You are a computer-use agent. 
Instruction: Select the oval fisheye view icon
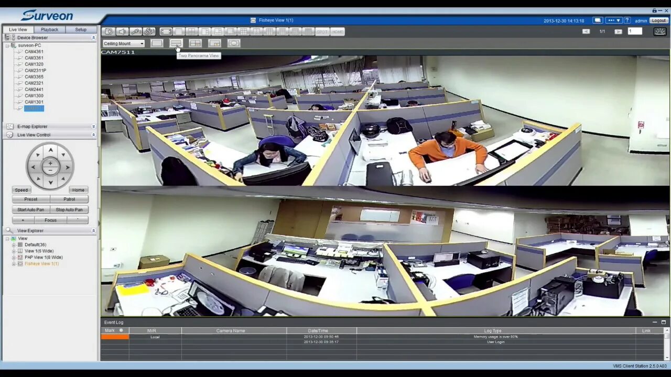click(234, 43)
